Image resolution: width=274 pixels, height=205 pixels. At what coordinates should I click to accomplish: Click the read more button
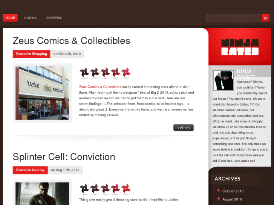click(x=184, y=128)
